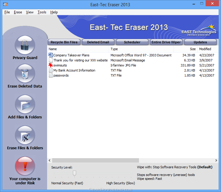
Task: Click the Erase Files & Folders label
Action: click(25, 148)
